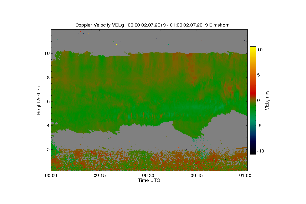Click the 'VELg m/s' colorbar label
This screenshot has width=306, height=204.
[267, 100]
